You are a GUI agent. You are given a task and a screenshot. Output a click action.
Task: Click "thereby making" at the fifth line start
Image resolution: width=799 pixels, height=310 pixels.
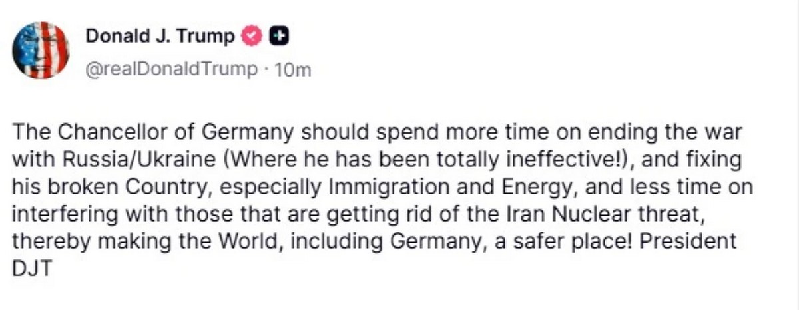coord(85,241)
